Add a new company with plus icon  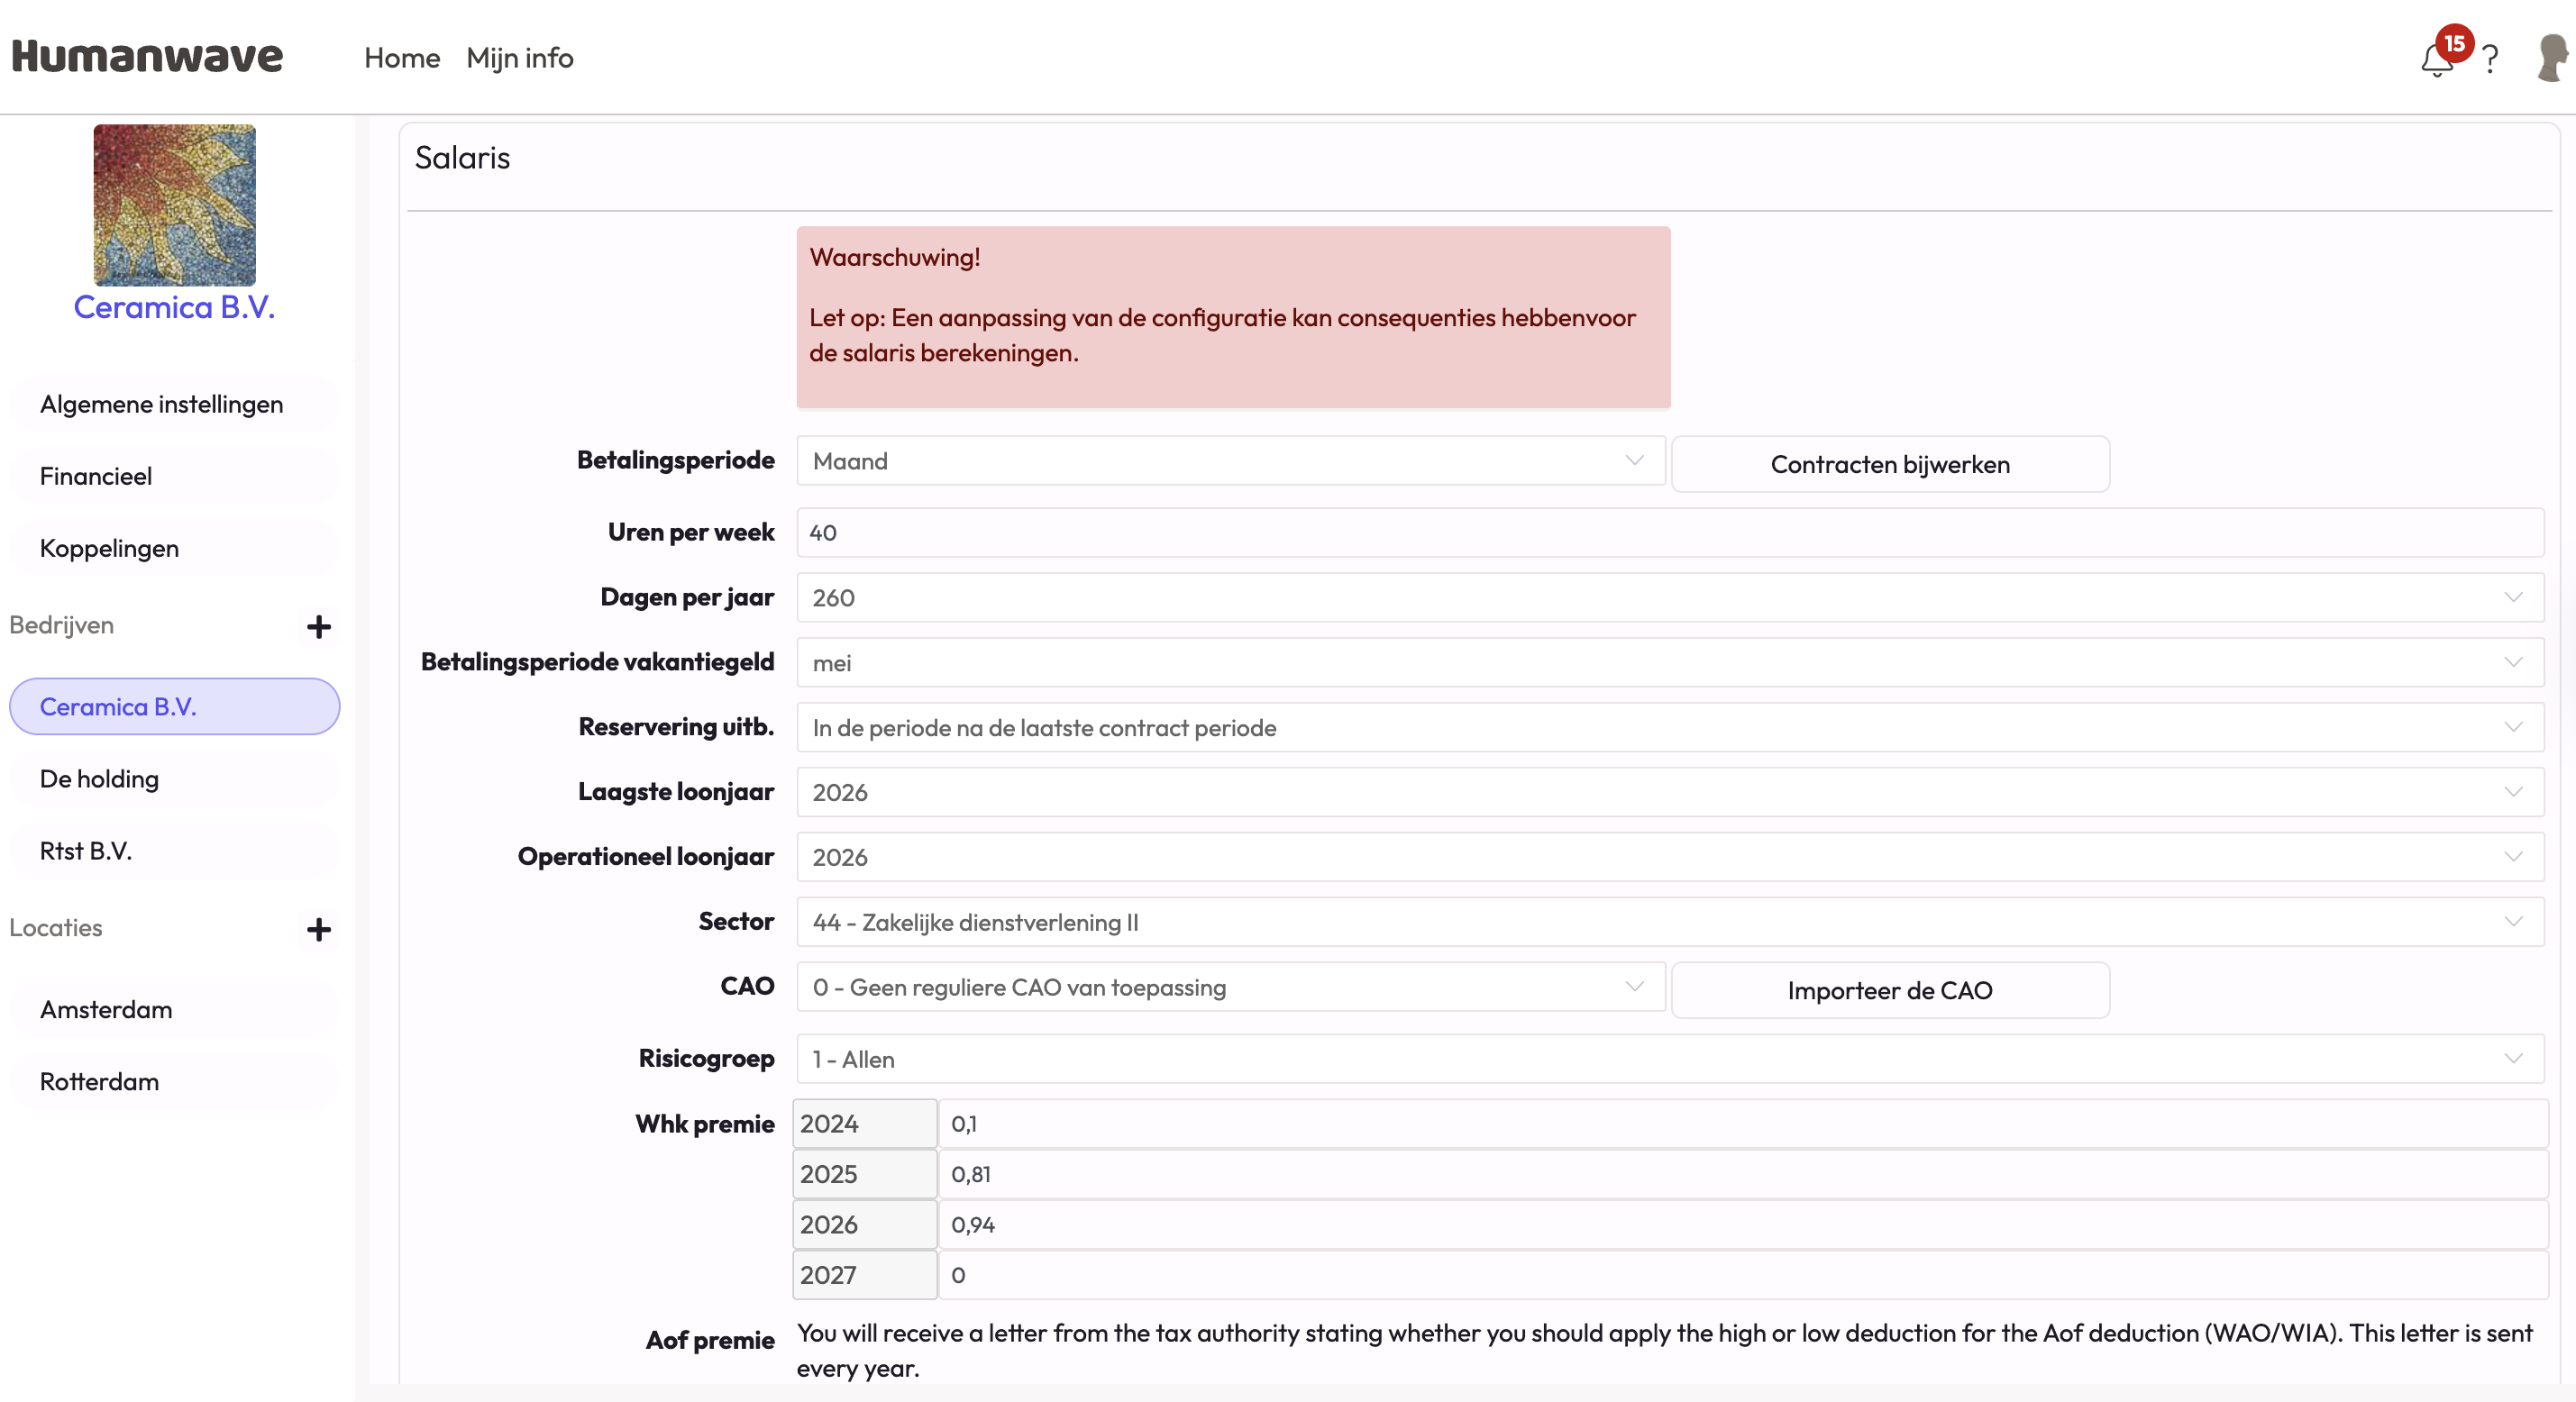(318, 627)
